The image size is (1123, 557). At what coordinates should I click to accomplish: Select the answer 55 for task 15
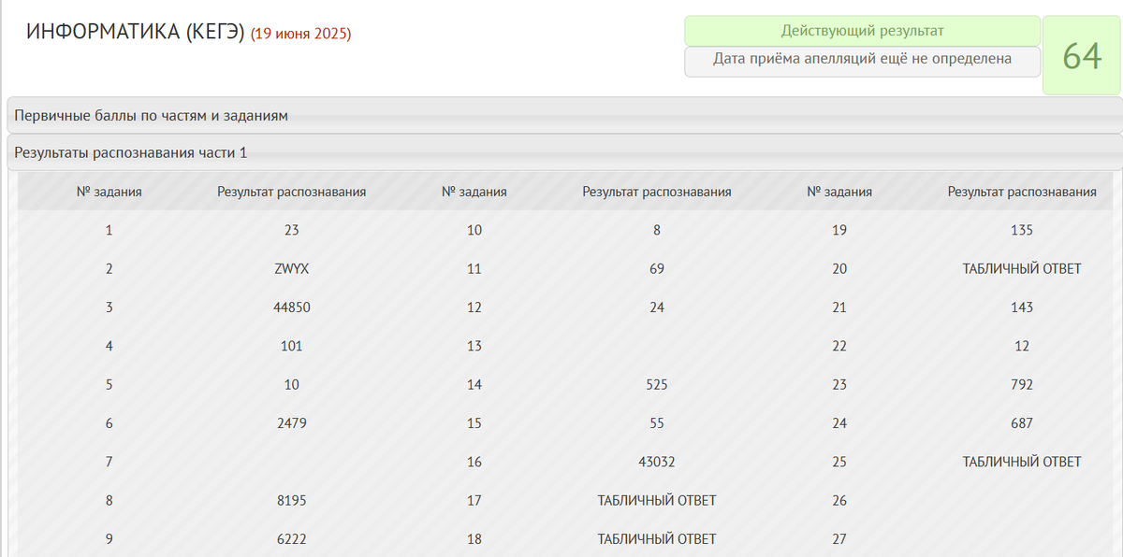point(657,423)
